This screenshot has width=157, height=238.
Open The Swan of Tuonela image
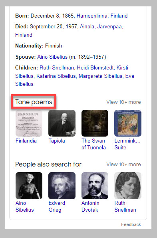click(95, 123)
